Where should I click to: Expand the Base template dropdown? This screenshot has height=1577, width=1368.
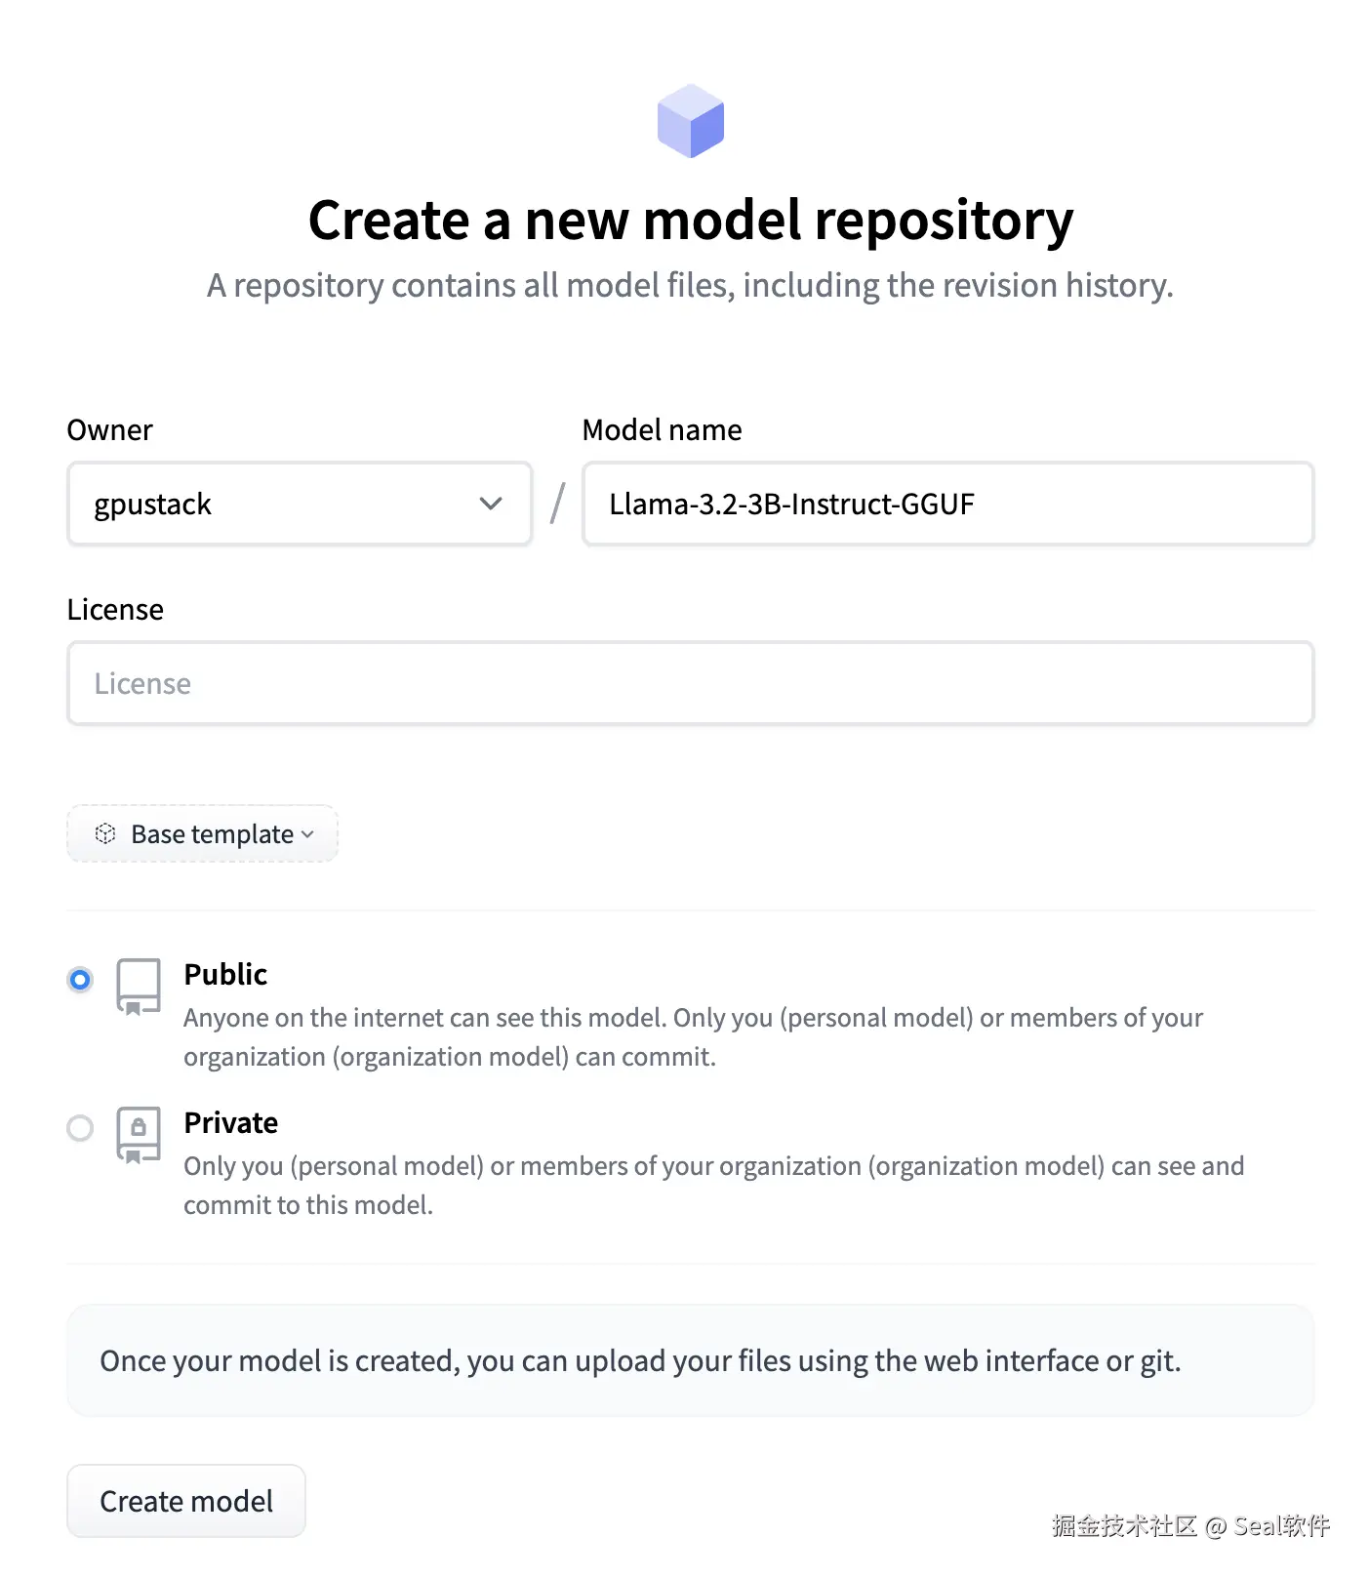[x=203, y=833]
